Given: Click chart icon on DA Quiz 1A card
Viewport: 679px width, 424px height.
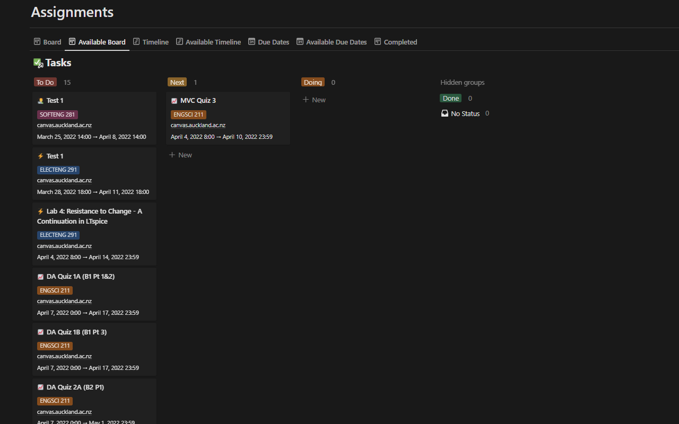Looking at the screenshot, I should click(40, 277).
